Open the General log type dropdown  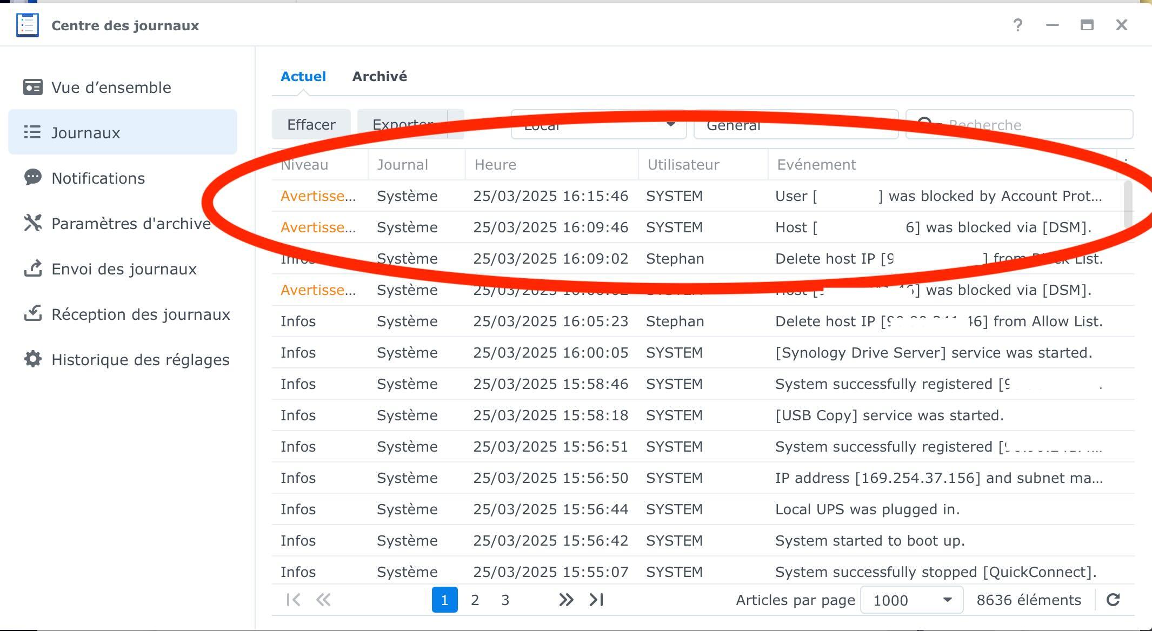[x=795, y=125]
